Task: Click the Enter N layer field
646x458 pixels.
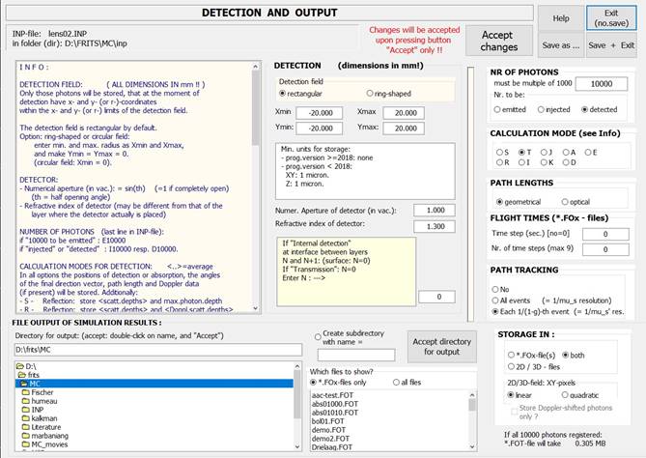Action: coord(437,297)
